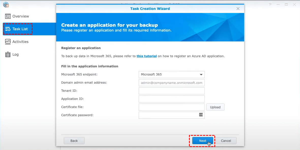Select the Application ID input box
300x150 pixels.
tap(172, 99)
